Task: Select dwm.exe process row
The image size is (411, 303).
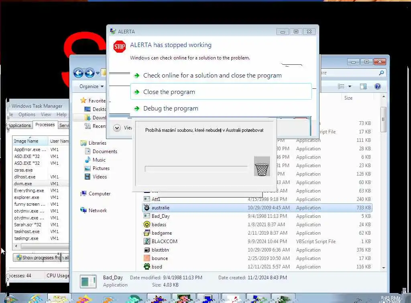Action: pyautogui.click(x=41, y=184)
